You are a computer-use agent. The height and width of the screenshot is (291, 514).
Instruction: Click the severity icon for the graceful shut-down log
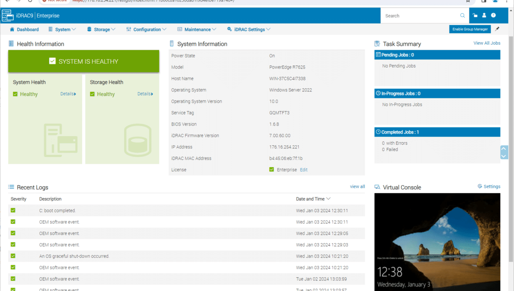[13, 255]
